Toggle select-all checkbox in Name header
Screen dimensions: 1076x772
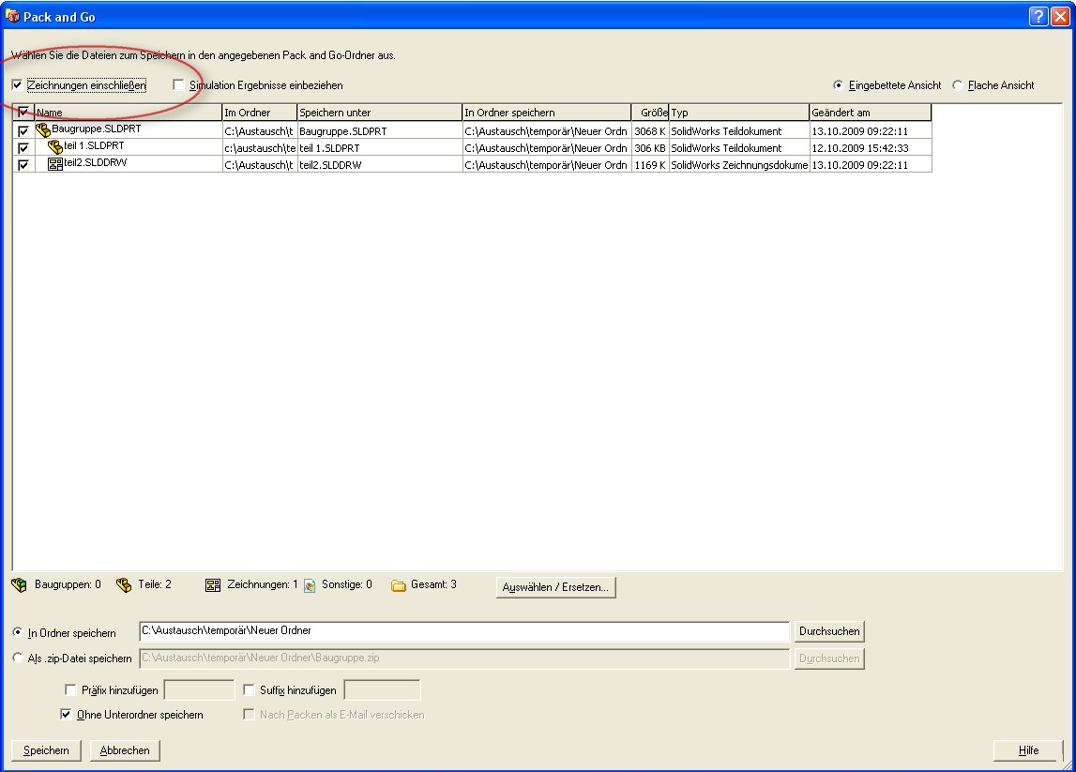tap(23, 112)
